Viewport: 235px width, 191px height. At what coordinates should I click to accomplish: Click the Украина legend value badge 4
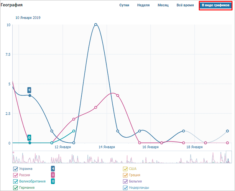pos(53,169)
